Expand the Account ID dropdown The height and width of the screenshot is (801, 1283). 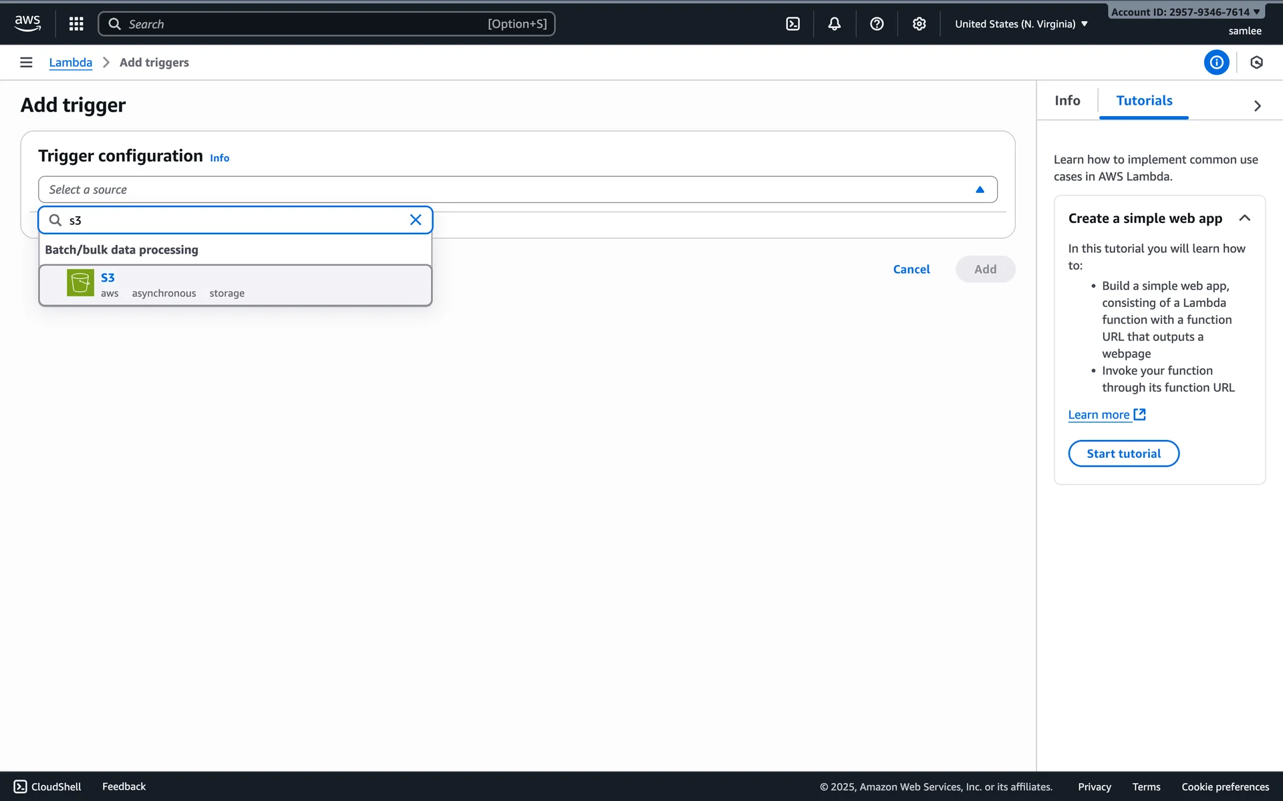[x=1185, y=11]
